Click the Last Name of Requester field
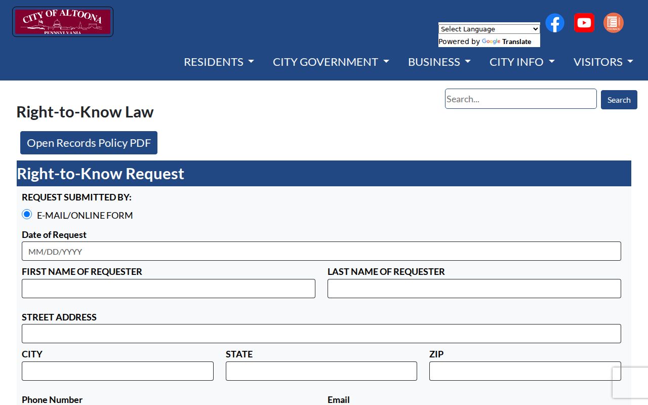Viewport: 648px width, 405px height. (474, 289)
